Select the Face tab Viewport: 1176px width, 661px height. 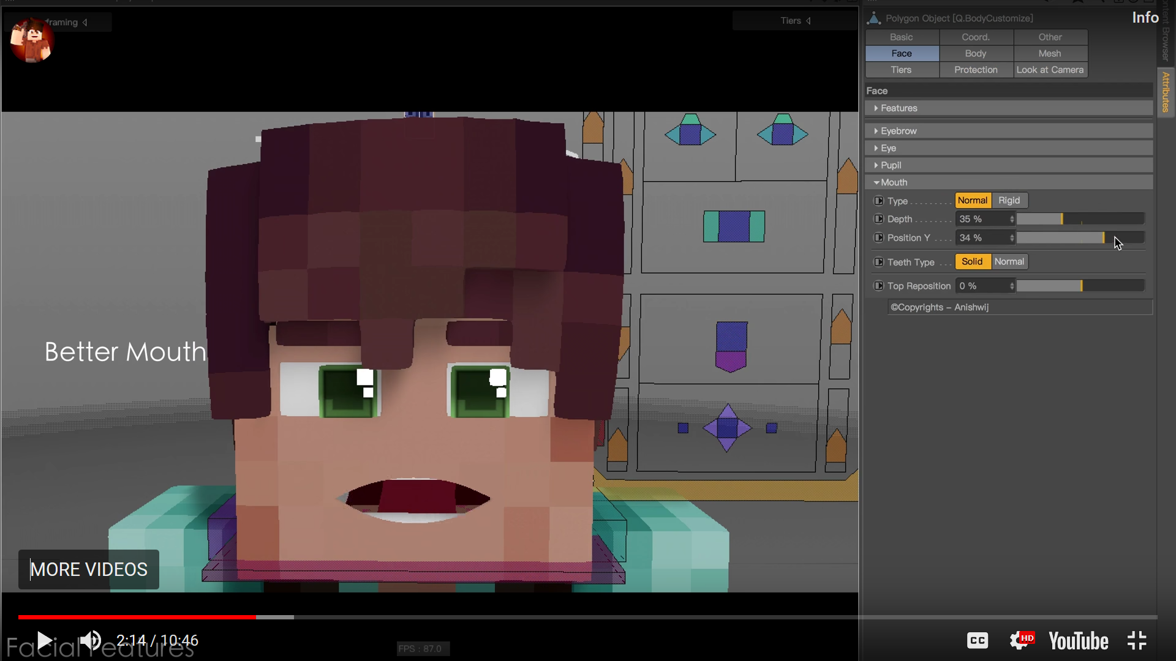click(x=902, y=53)
